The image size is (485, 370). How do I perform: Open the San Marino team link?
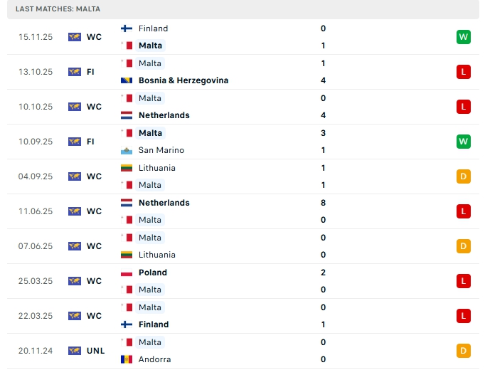pos(161,150)
